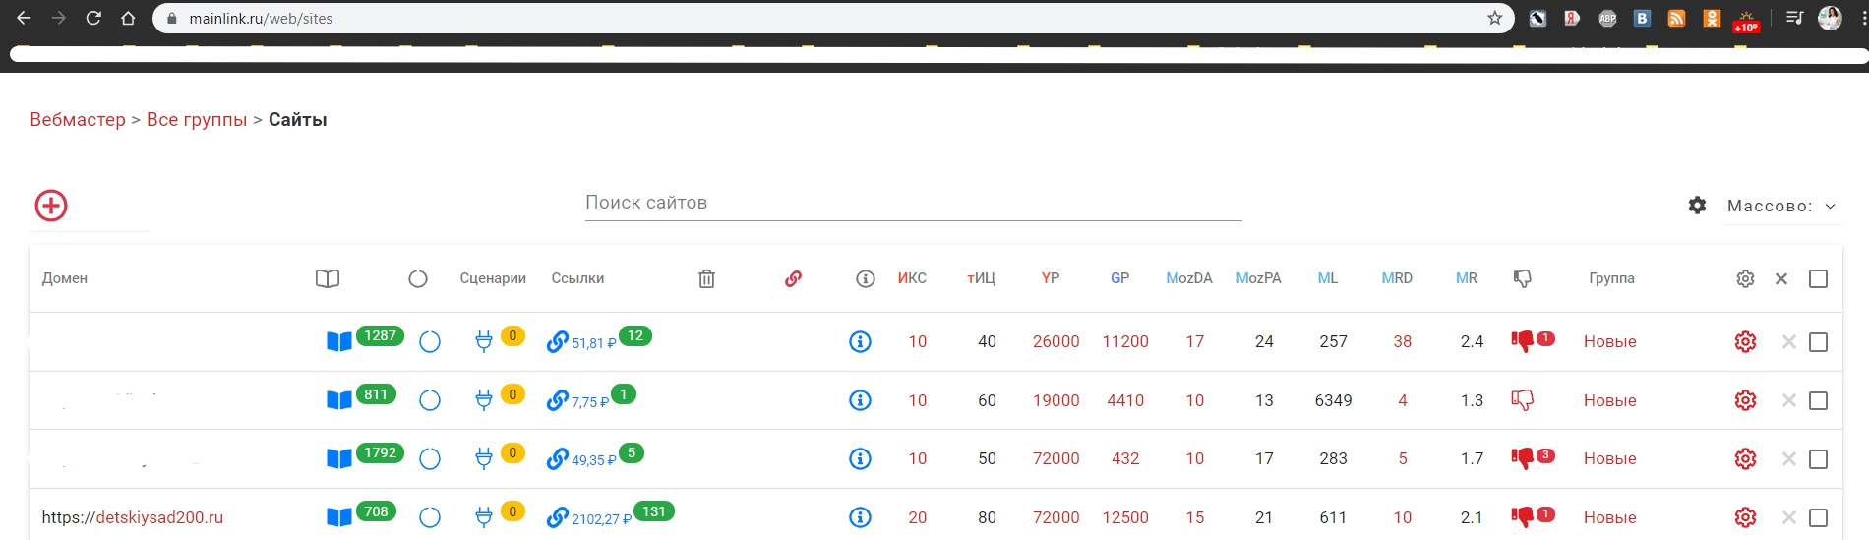The width and height of the screenshot is (1869, 540).
Task: Click the info column header icon
Action: pyautogui.click(x=866, y=278)
